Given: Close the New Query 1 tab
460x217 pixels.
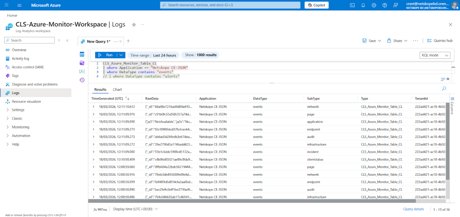Looking at the screenshot, I should 120,41.
